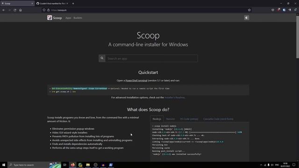
Task: Click the Firefox taskbar icon
Action: pos(73,165)
